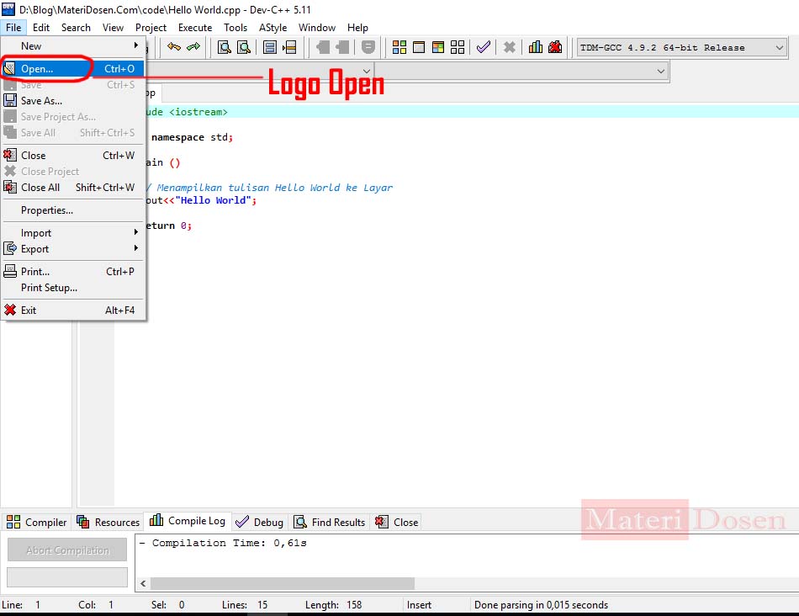Open the New submenu in File menu
This screenshot has width=799, height=616.
click(73, 46)
